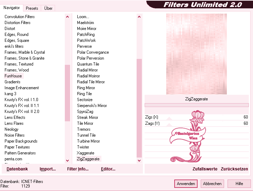Select Paper Backgrounds category
The height and width of the screenshot is (191, 253).
[21, 141]
